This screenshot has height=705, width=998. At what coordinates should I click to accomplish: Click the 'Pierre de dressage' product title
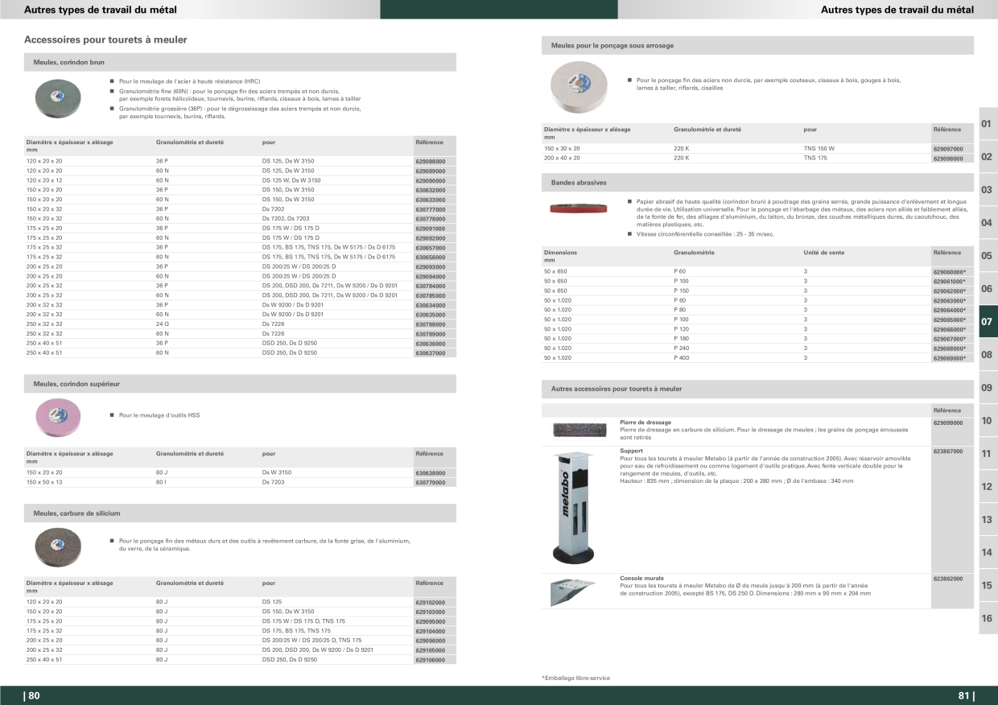click(645, 423)
